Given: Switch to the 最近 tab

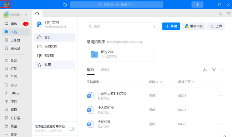Looking at the screenshot, I should pos(91,70).
